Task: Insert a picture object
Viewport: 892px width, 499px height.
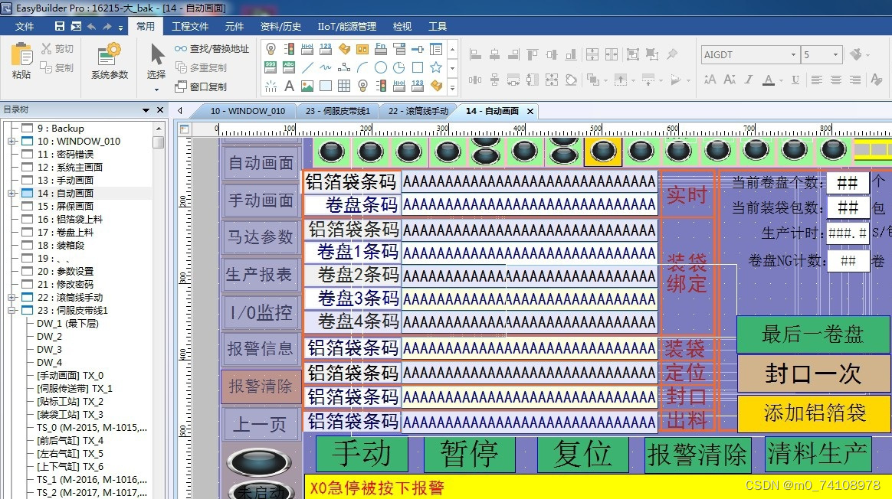Action: tap(307, 86)
